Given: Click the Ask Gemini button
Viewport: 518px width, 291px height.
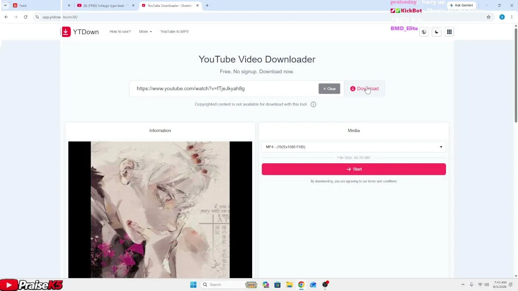Looking at the screenshot, I should coord(461,5).
